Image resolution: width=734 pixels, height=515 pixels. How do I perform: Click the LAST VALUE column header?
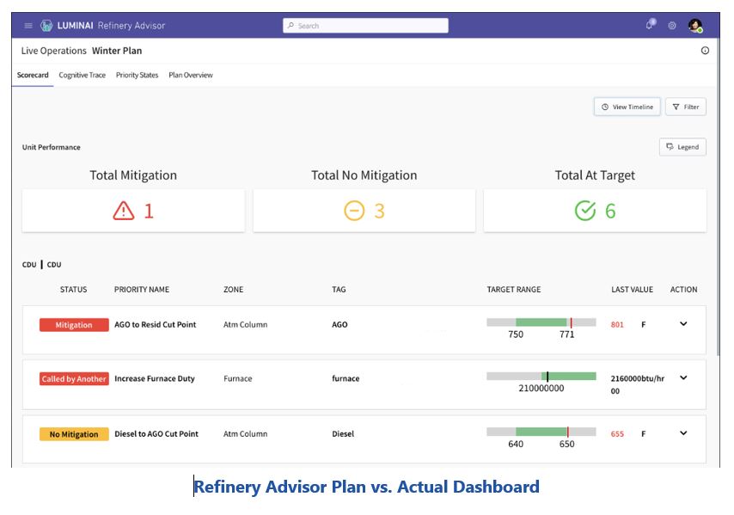point(632,290)
